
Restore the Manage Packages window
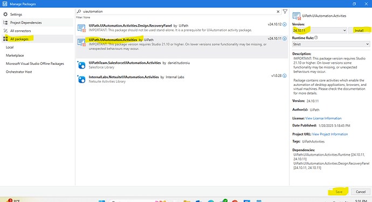[x=354, y=4]
